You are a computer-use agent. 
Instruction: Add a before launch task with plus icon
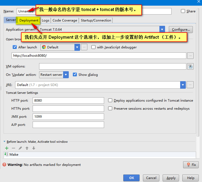(7, 148)
